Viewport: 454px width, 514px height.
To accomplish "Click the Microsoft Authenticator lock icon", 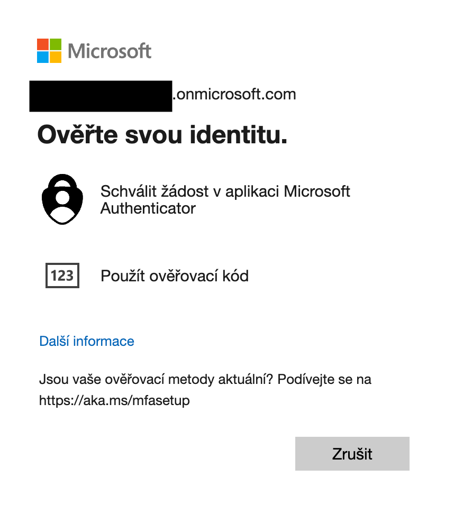I will tap(62, 199).
